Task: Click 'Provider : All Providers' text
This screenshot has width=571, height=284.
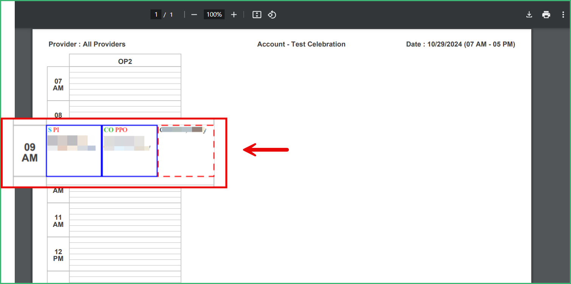Action: pyautogui.click(x=87, y=44)
